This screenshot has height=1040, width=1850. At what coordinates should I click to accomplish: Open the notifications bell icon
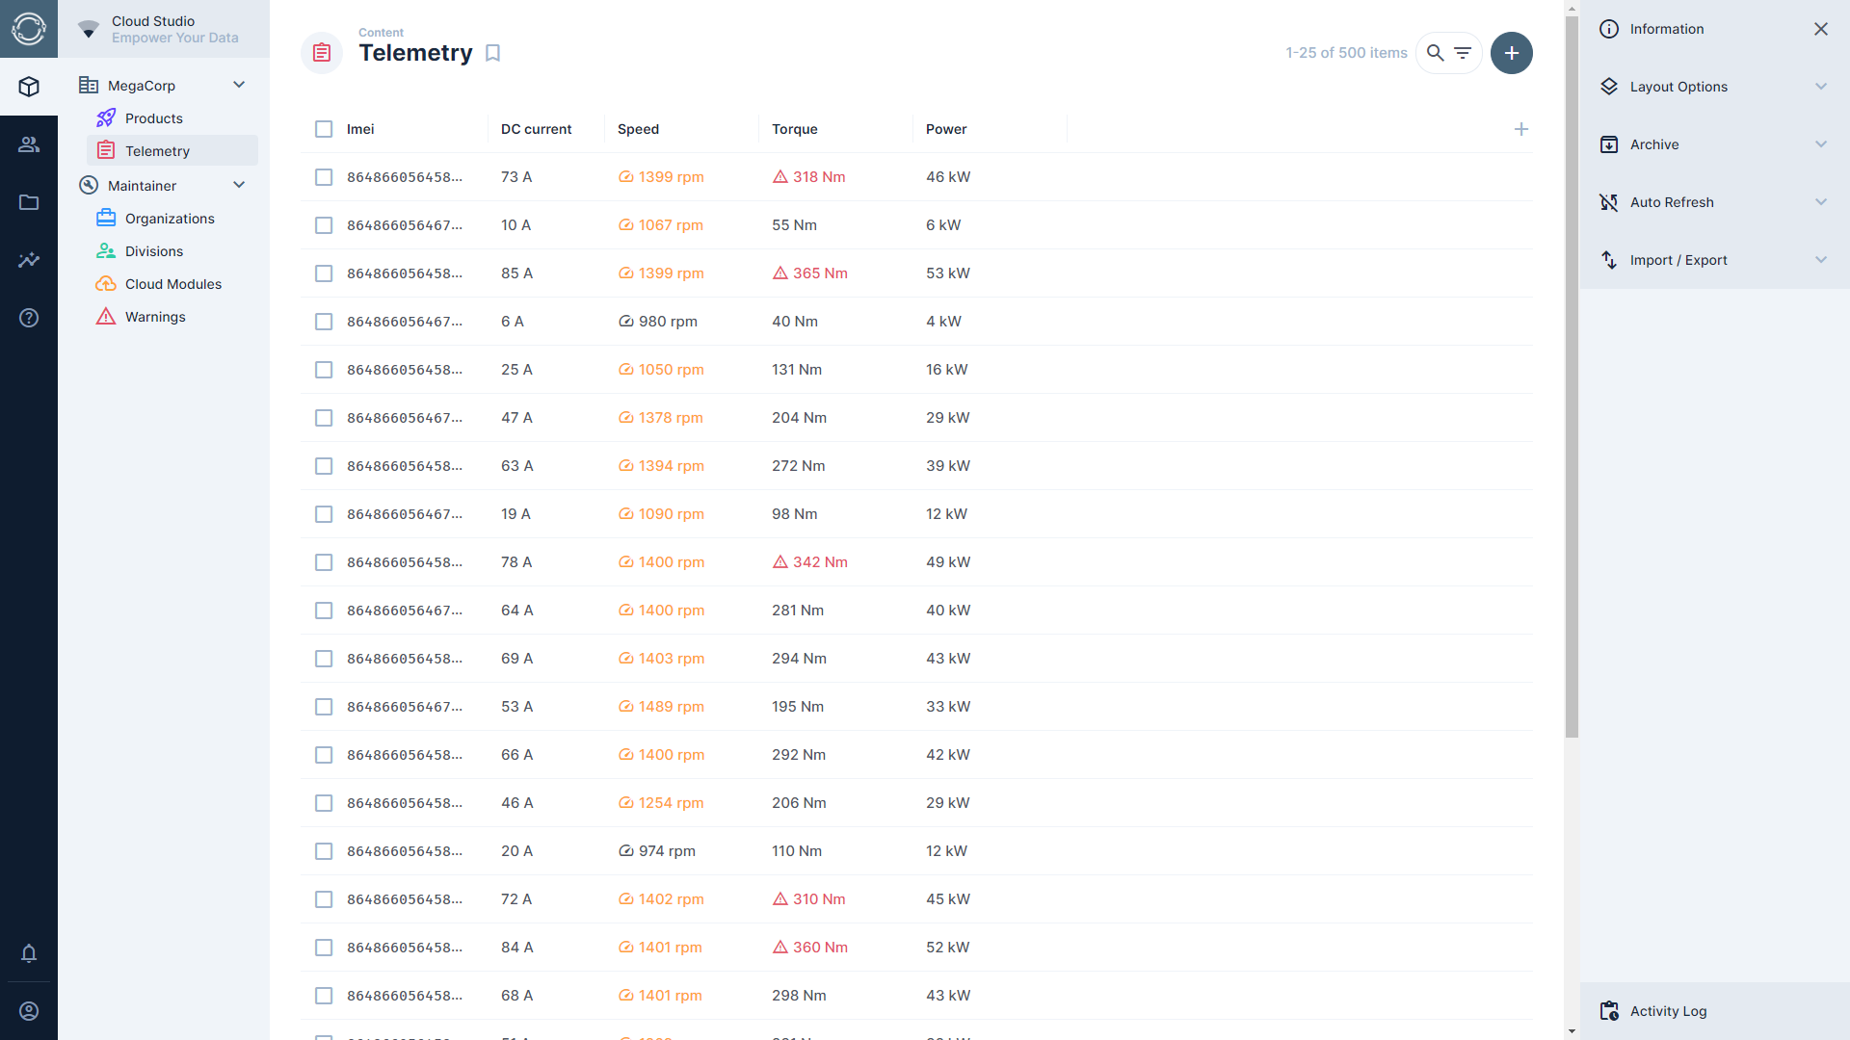point(29,953)
